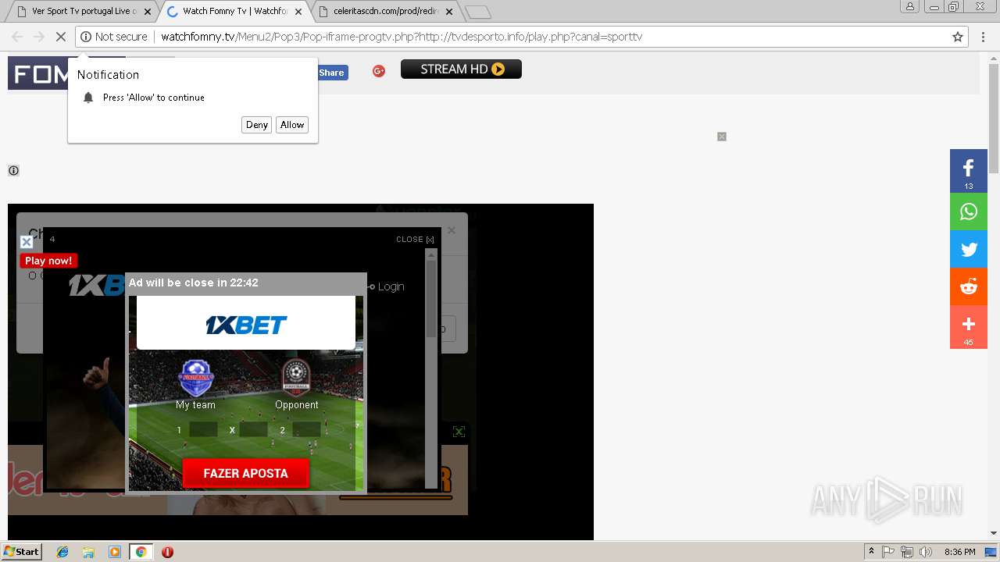Open the Chrome user profile icon
1000x562 pixels.
tap(909, 6)
